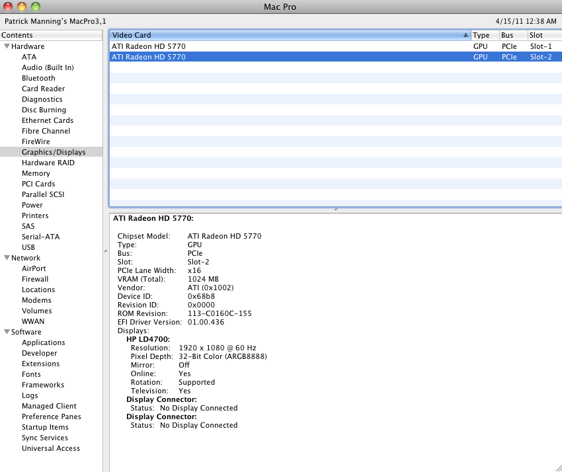Open USB hardware entry
The width and height of the screenshot is (562, 472).
point(28,247)
